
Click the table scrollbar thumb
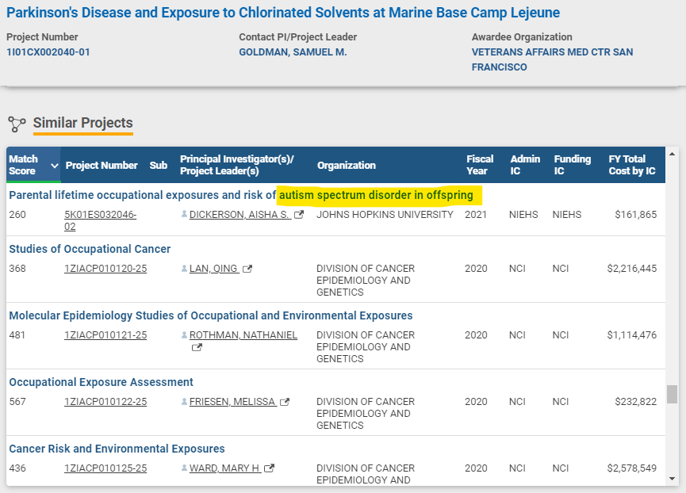pos(672,394)
